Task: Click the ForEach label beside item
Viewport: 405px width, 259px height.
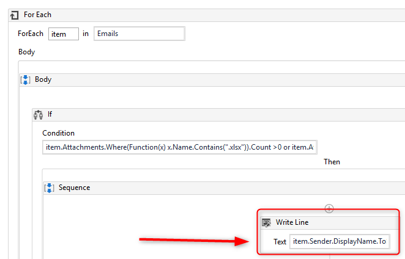Action: tap(31, 34)
